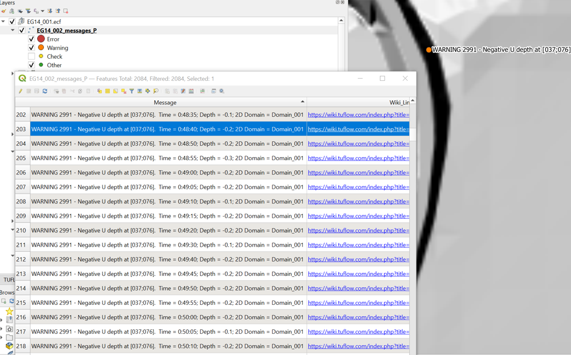Uncheck the Warning message category
Screen dimensions: 571x355
32,47
